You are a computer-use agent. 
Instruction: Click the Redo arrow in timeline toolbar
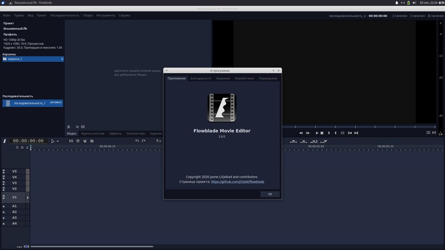coord(143,141)
